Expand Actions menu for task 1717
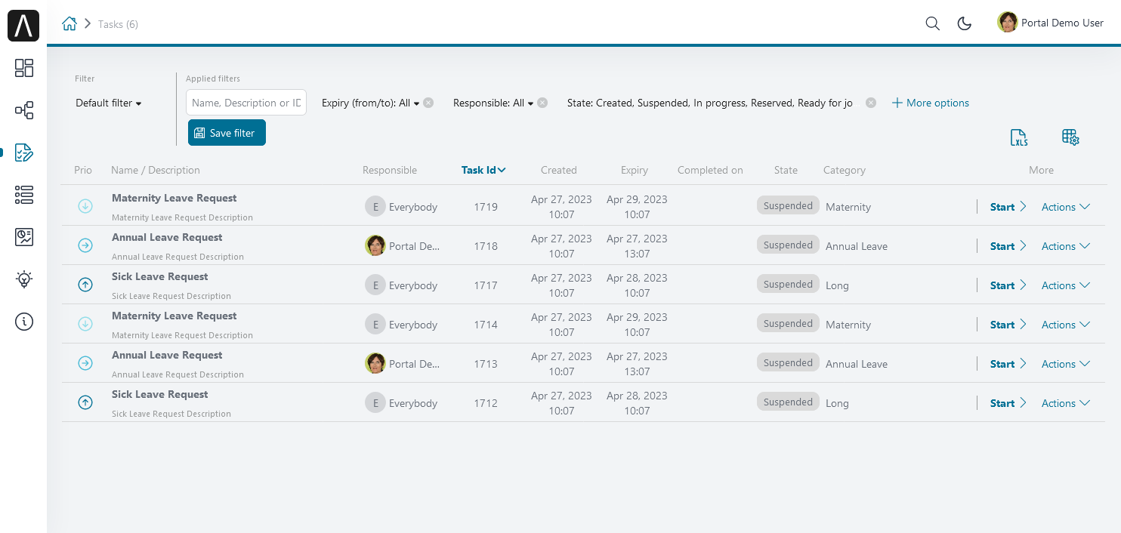 tap(1066, 285)
